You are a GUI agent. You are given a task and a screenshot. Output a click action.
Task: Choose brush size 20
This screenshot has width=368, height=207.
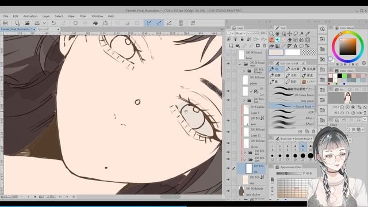coord(295,157)
